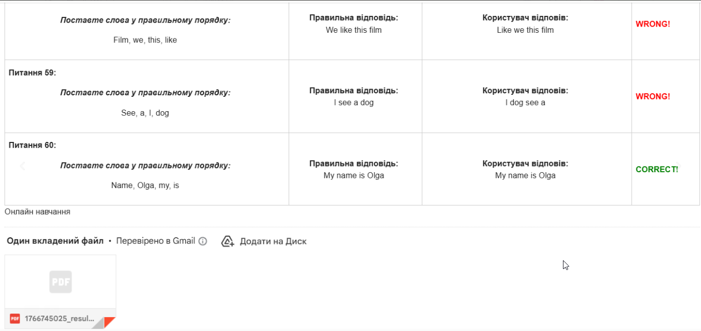Click the red PDF icon beside the filename
The width and height of the screenshot is (701, 331).
[x=15, y=319]
